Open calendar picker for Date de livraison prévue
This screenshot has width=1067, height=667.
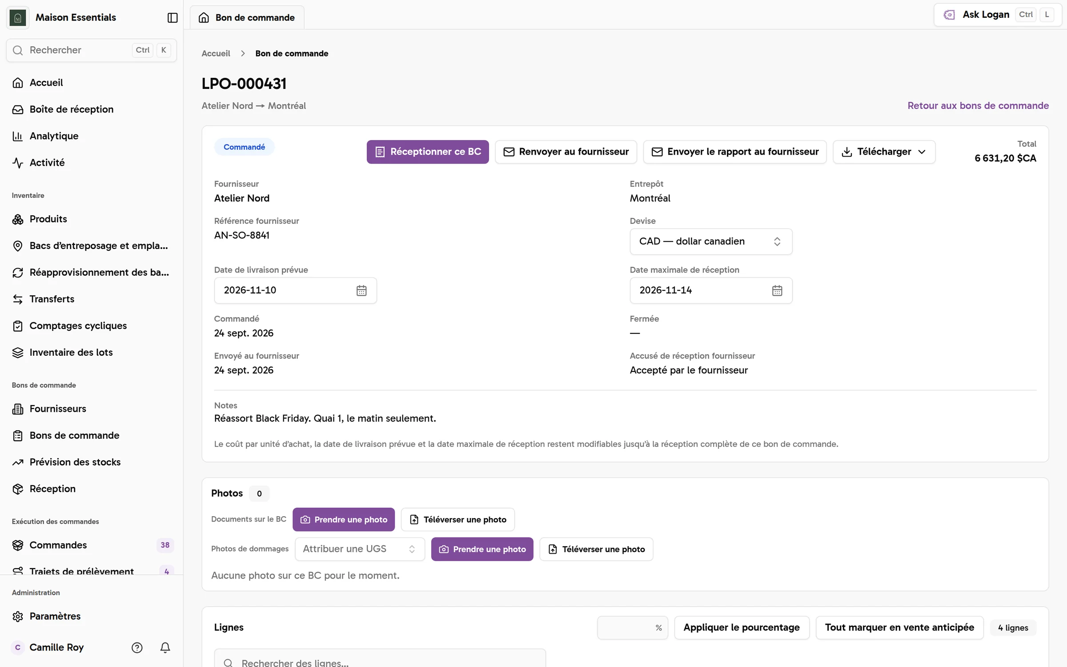[361, 290]
